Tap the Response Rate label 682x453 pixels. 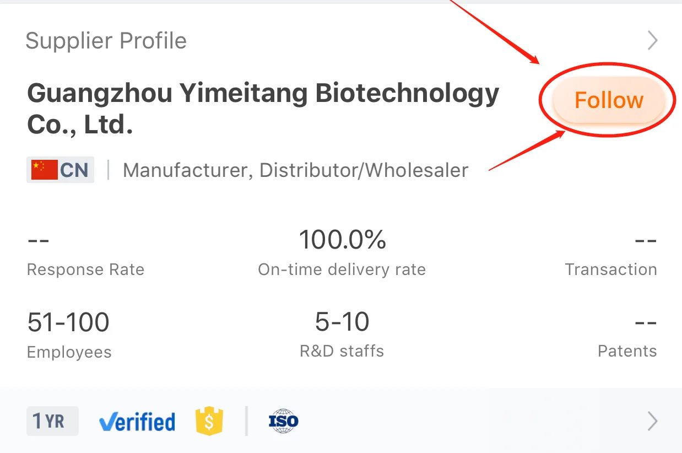click(x=85, y=269)
